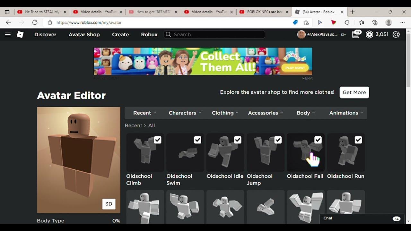Click the Oldschool Jump item name
The width and height of the screenshot is (411, 231).
pyautogui.click(x=259, y=180)
